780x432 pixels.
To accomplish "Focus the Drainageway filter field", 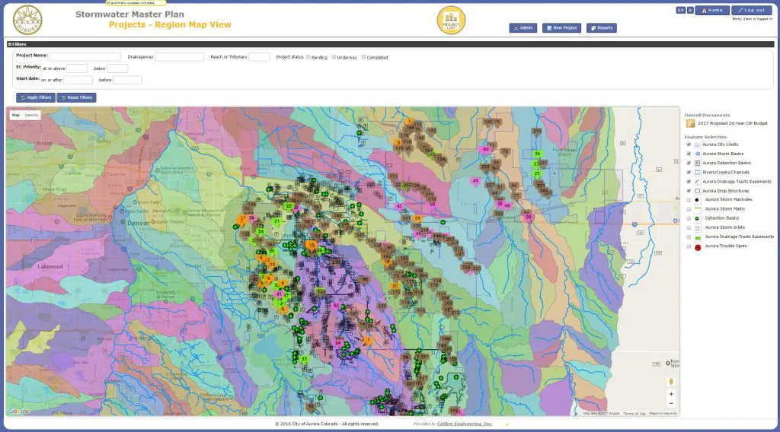I will coord(179,57).
